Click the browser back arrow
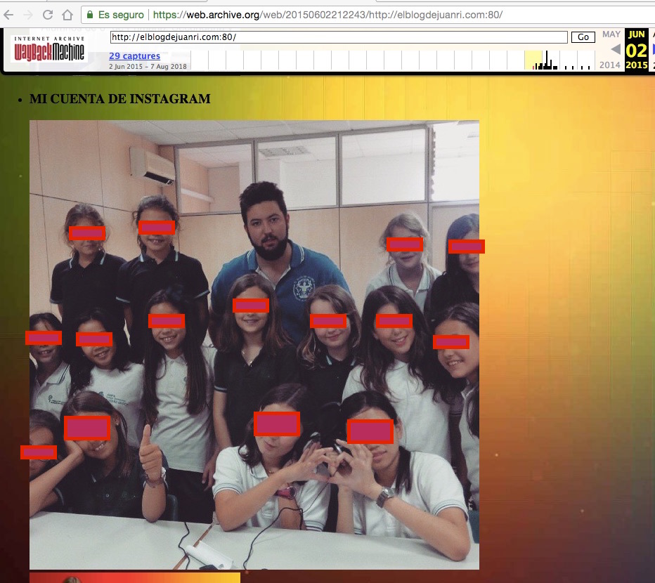The width and height of the screenshot is (655, 583). (8, 15)
